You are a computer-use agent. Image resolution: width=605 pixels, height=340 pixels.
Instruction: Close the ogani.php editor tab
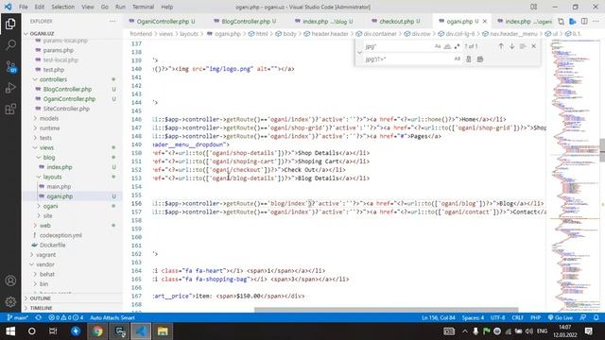[485, 21]
